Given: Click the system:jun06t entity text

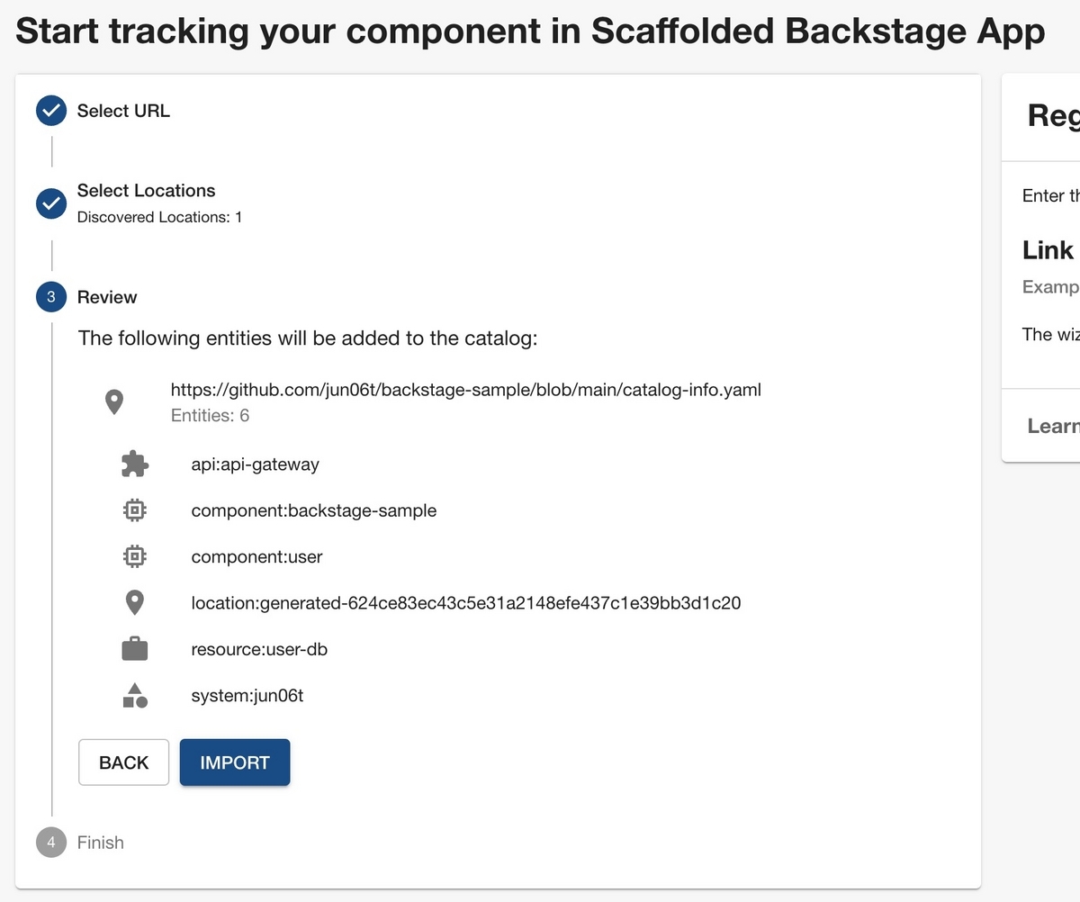Looking at the screenshot, I should tap(247, 696).
